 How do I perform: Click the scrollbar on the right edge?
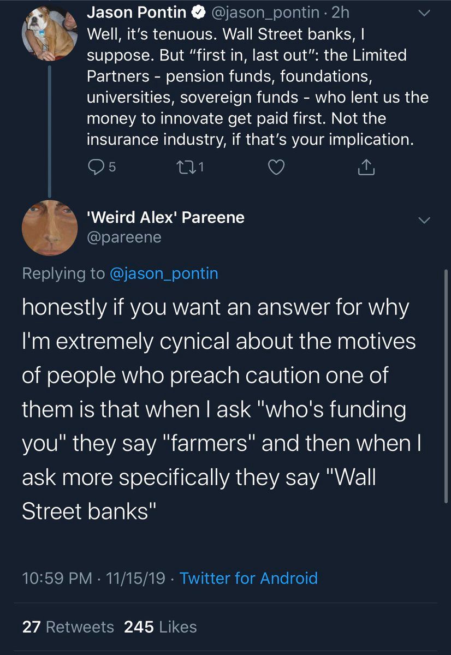[446, 382]
